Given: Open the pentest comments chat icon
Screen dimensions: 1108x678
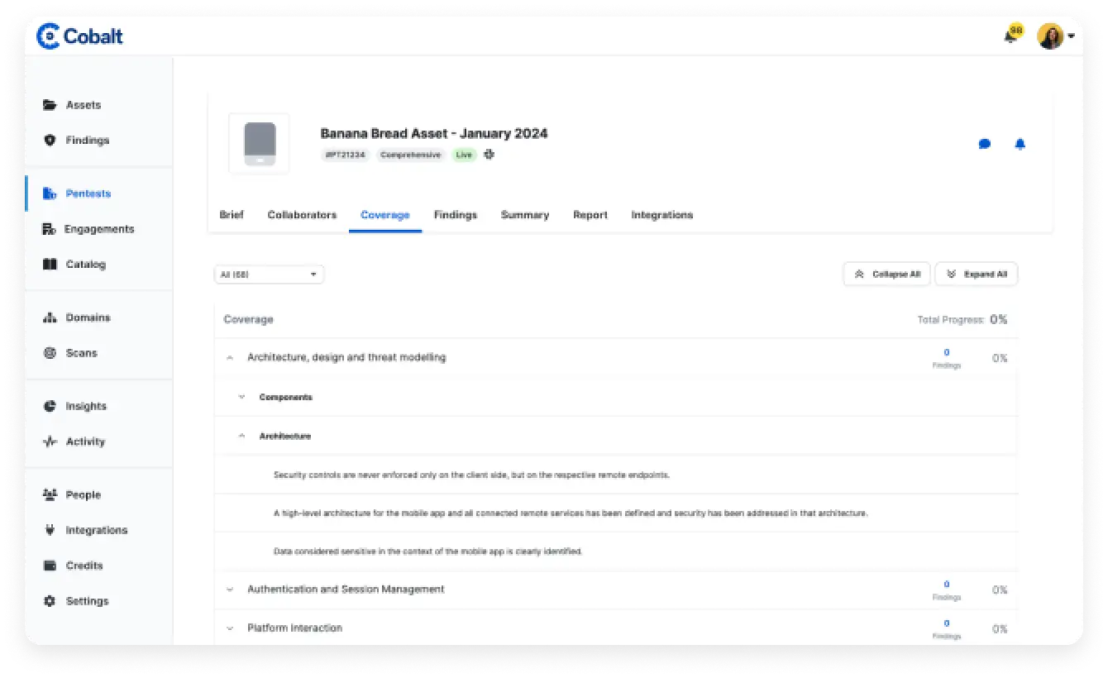Looking at the screenshot, I should pyautogui.click(x=984, y=144).
